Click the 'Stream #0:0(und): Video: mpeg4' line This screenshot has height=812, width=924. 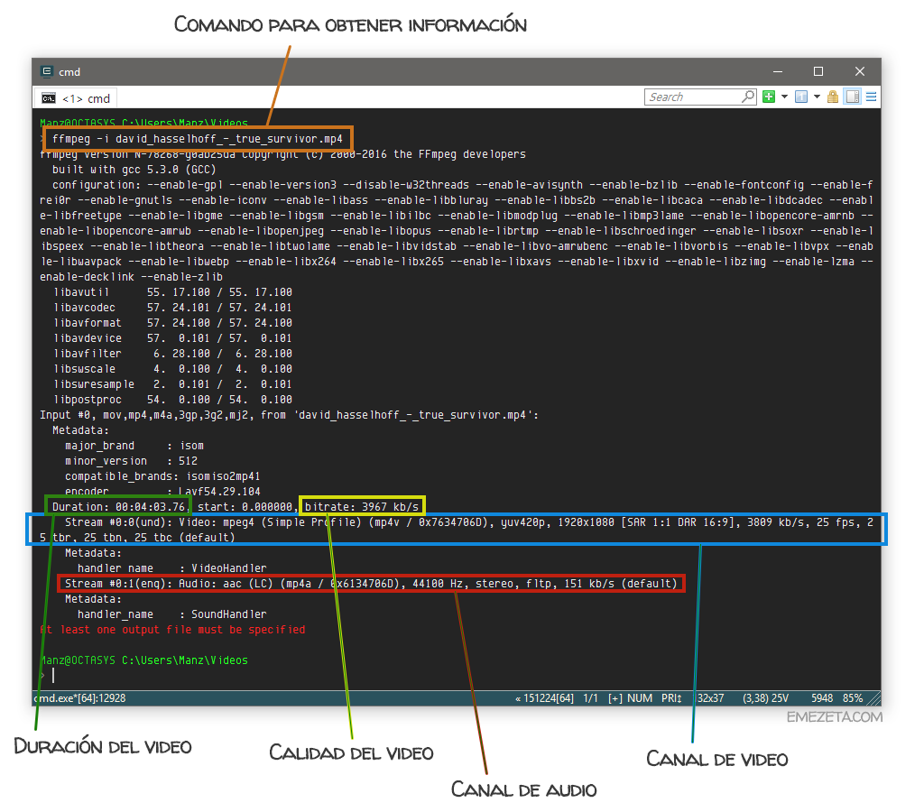point(457,530)
